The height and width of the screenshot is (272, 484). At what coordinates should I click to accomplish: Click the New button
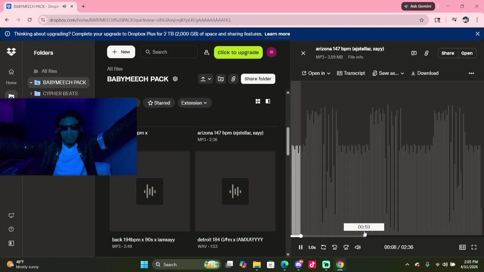(121, 52)
